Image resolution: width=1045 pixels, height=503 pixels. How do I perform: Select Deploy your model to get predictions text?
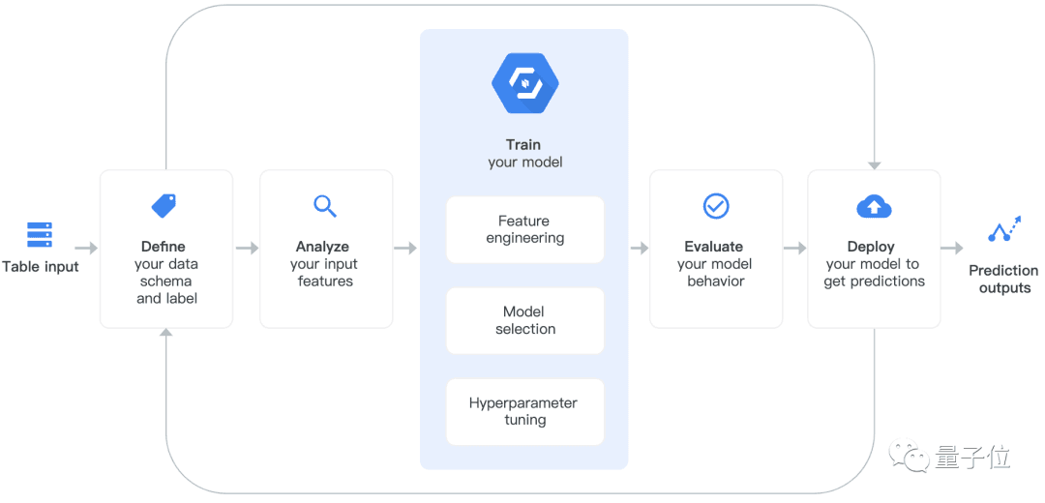(x=874, y=264)
